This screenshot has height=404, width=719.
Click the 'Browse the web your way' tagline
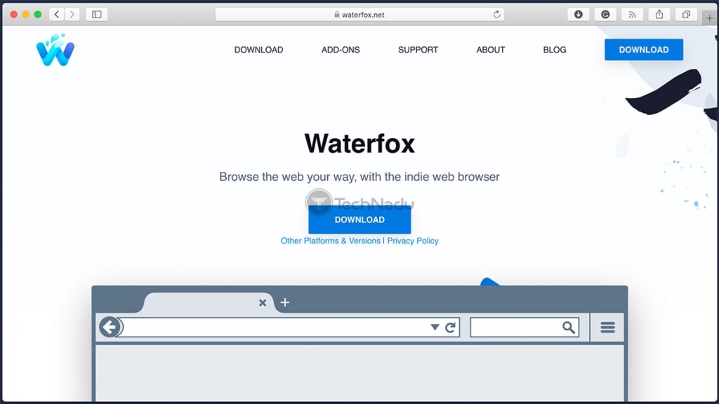point(359,177)
